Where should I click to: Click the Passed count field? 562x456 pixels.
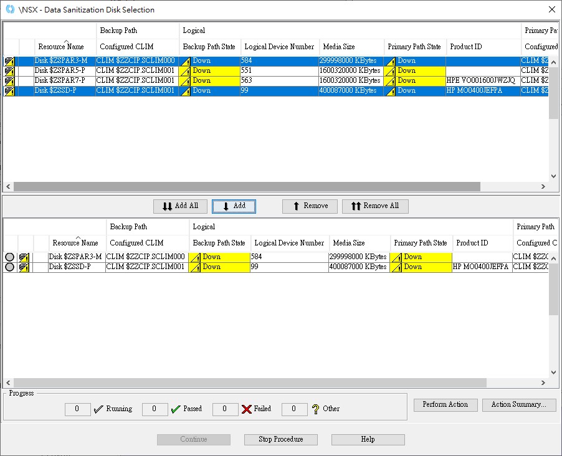(155, 409)
